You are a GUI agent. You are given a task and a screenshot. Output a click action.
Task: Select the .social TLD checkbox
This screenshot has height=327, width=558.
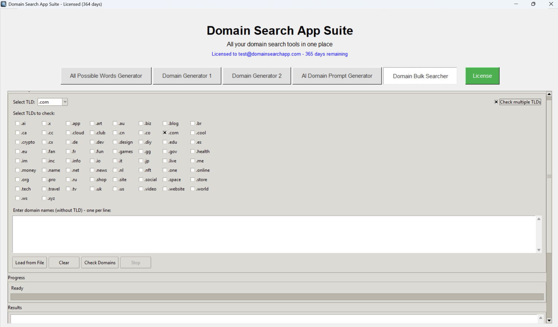141,179
